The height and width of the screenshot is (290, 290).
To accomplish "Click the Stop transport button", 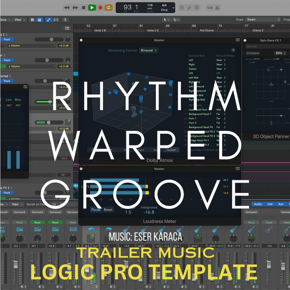I will 84,7.
